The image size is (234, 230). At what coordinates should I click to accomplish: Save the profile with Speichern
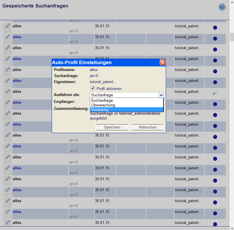112,127
